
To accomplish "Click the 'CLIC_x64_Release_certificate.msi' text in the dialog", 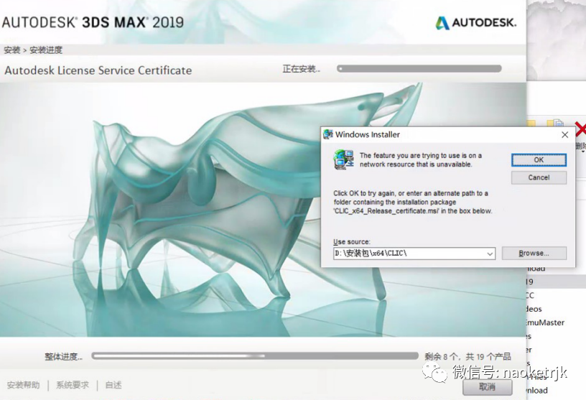I will pyautogui.click(x=386, y=211).
